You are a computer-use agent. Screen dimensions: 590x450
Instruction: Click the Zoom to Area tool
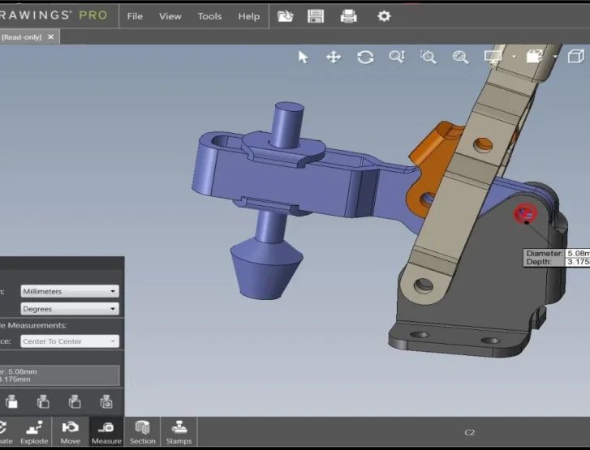coord(429,57)
